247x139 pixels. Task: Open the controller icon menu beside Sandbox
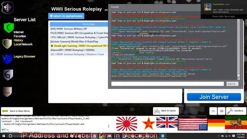(213, 111)
